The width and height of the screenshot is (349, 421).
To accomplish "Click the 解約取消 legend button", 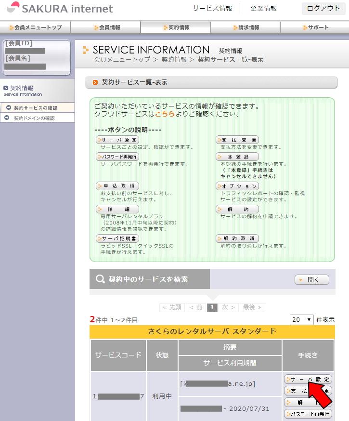I will click(237, 238).
